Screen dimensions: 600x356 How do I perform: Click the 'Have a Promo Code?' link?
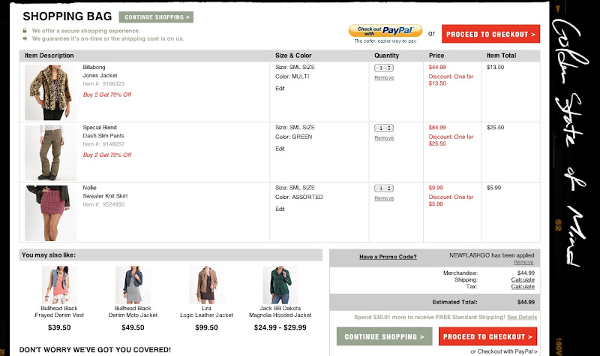click(388, 257)
